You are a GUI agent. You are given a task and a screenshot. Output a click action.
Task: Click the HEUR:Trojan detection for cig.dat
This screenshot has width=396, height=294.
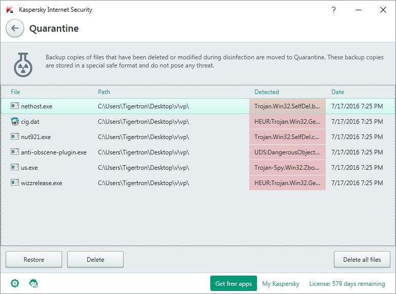click(x=287, y=122)
